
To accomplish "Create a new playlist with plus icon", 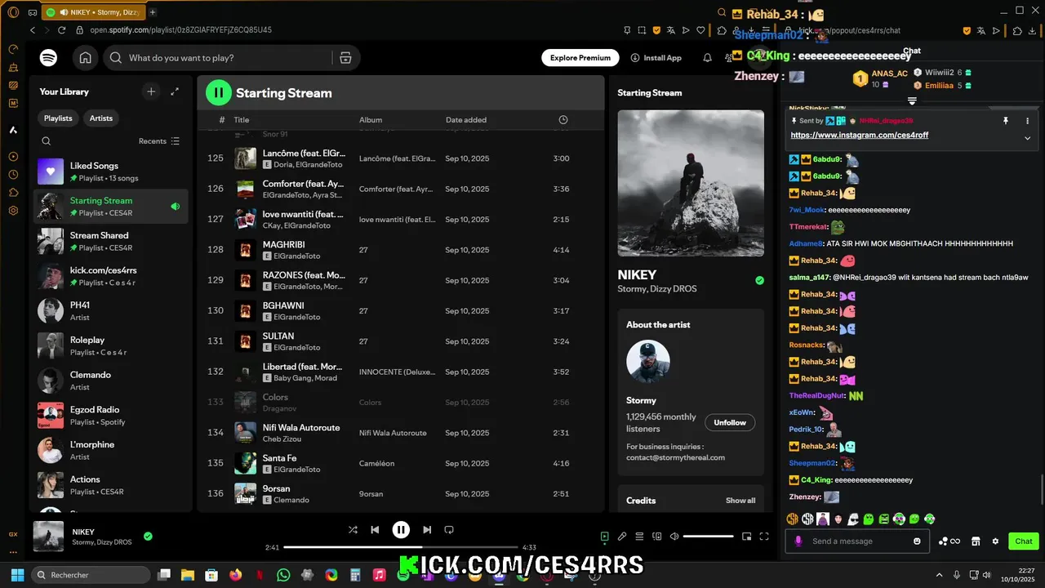I will click(x=151, y=91).
